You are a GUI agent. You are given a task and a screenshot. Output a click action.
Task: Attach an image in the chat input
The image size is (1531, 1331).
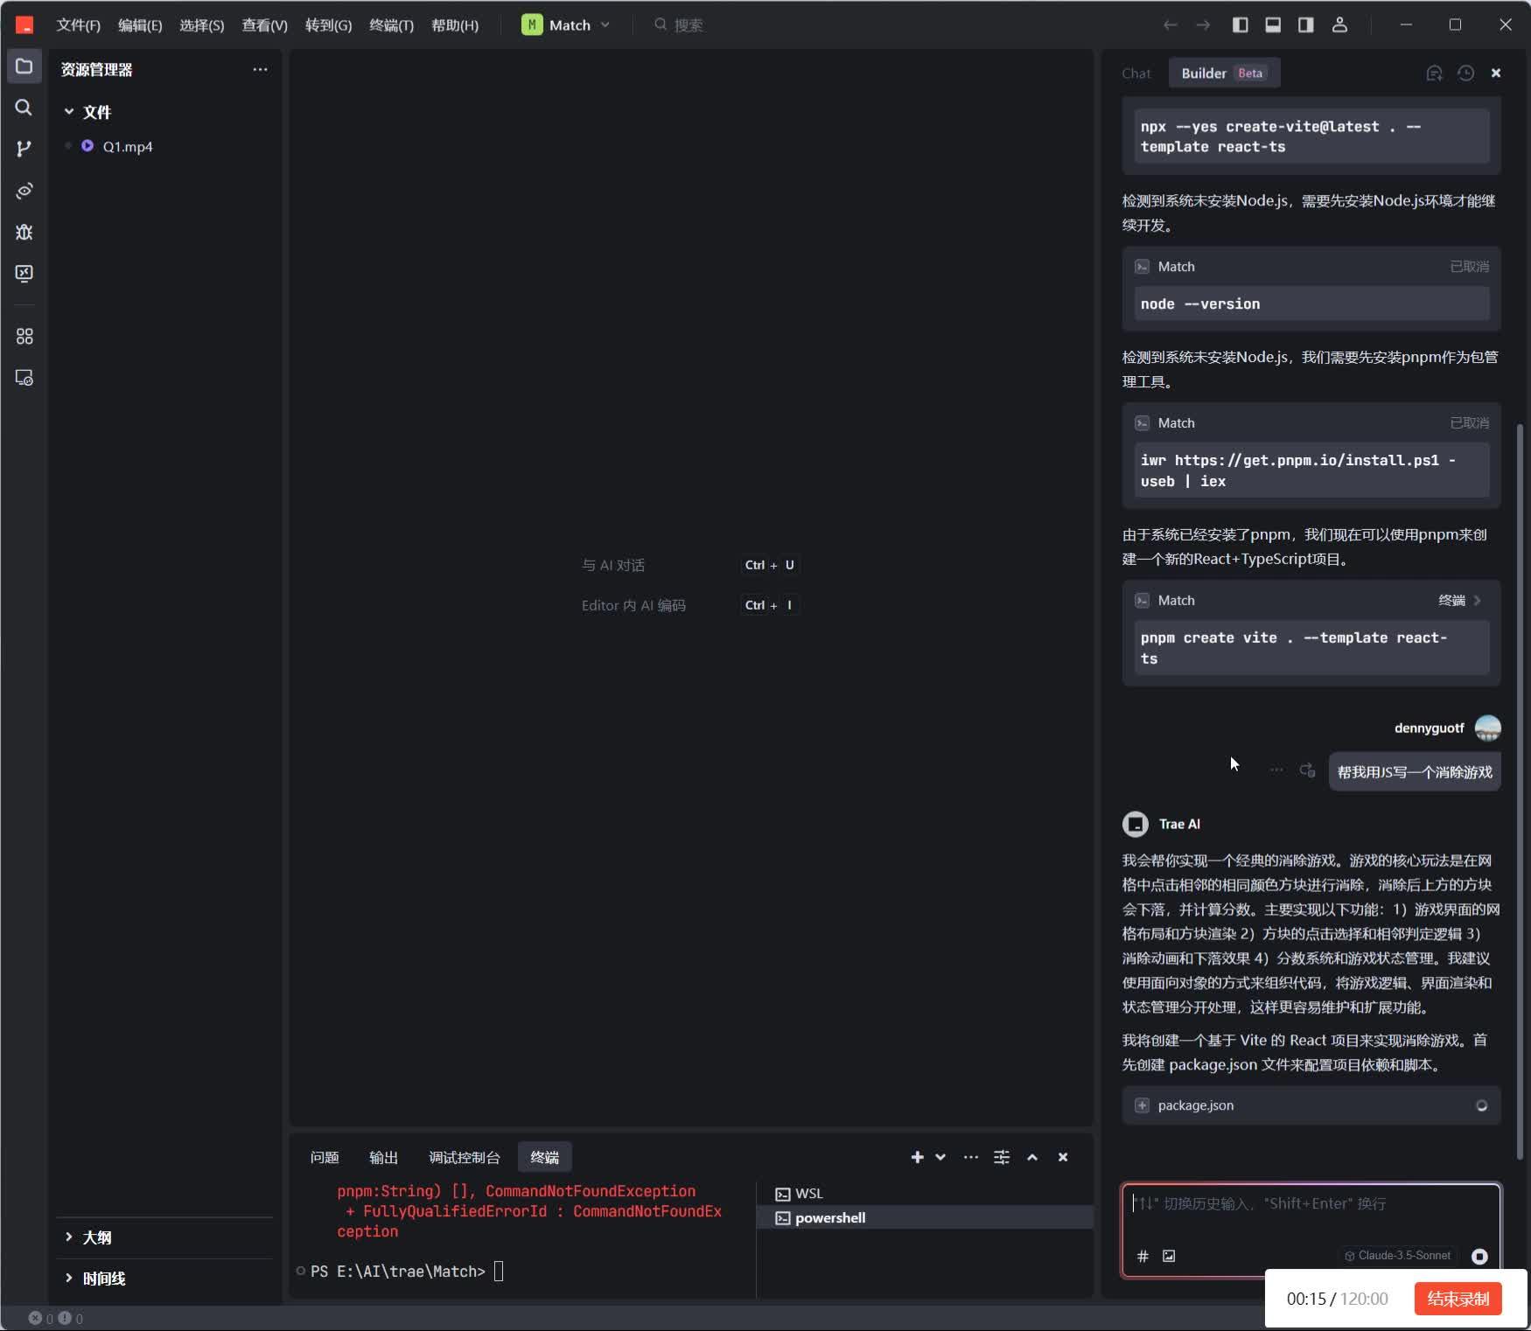point(1169,1256)
